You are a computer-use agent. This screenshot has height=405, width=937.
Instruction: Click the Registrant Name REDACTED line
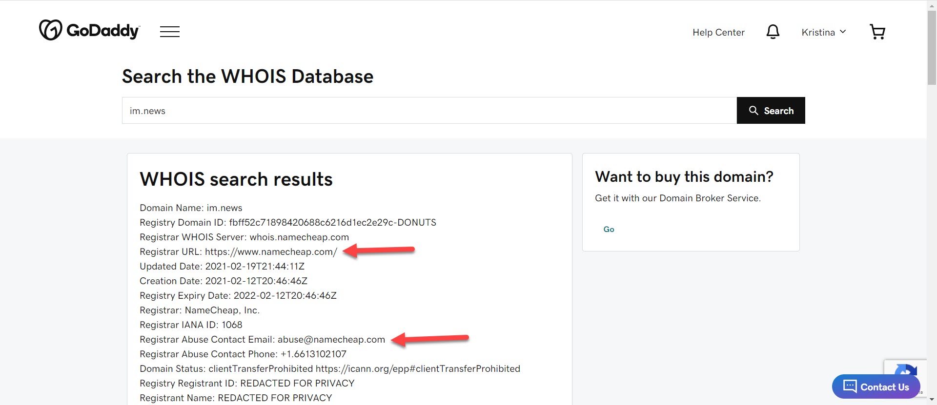tap(236, 398)
